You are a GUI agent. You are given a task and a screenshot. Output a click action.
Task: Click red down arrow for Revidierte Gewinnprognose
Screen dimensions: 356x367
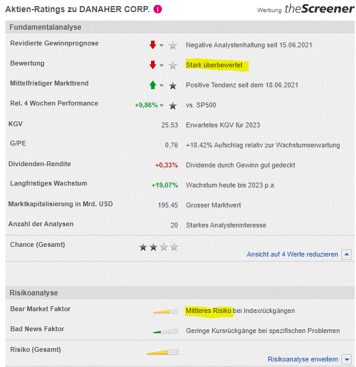(x=153, y=45)
